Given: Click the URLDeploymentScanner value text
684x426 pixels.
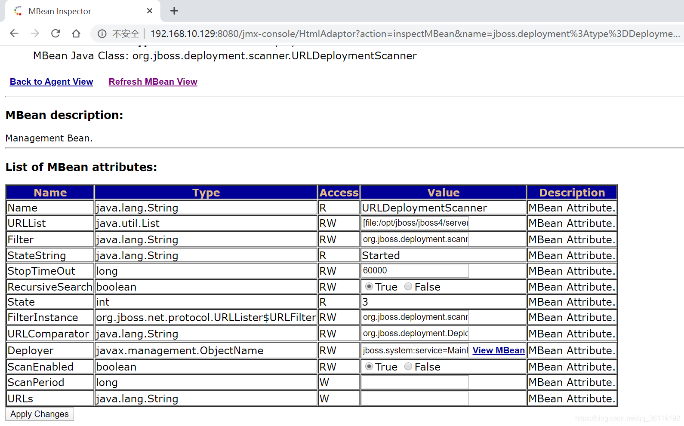Looking at the screenshot, I should (425, 208).
